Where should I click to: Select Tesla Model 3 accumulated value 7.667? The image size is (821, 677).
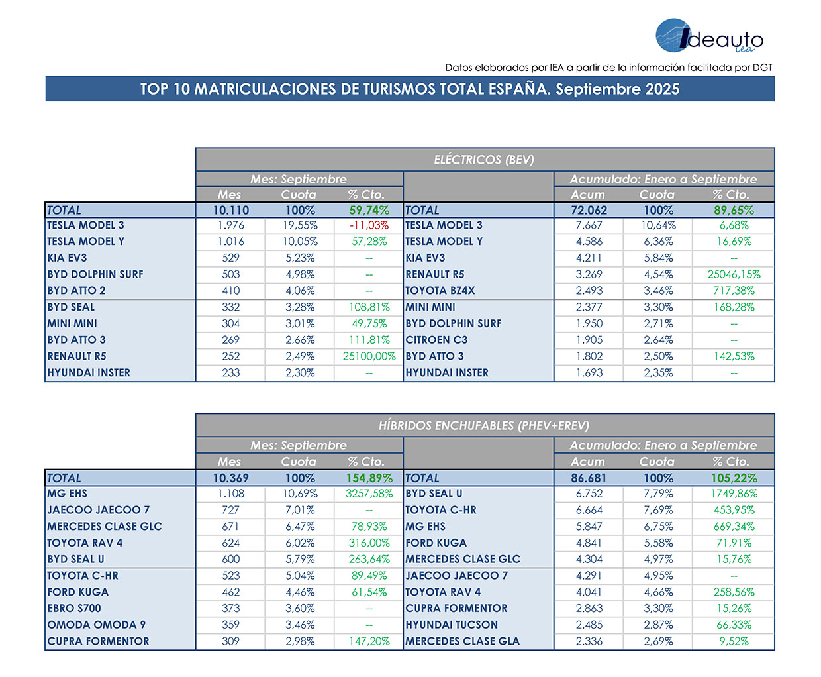(x=589, y=225)
